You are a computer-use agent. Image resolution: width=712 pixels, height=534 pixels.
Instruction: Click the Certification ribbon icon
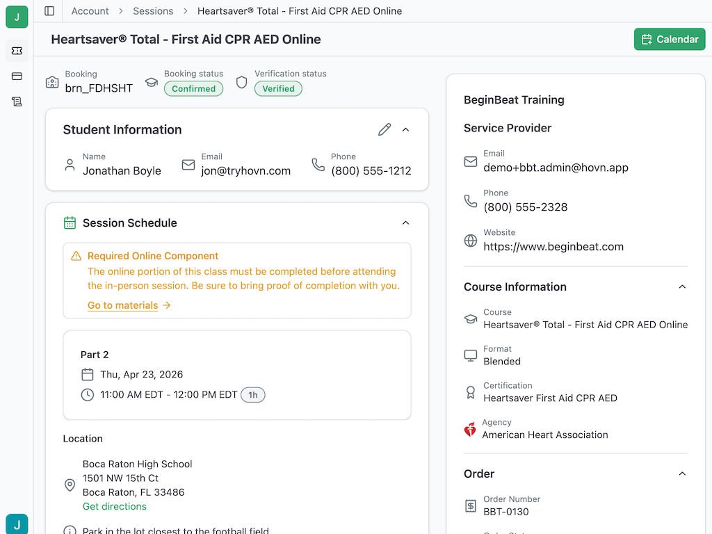coord(471,392)
